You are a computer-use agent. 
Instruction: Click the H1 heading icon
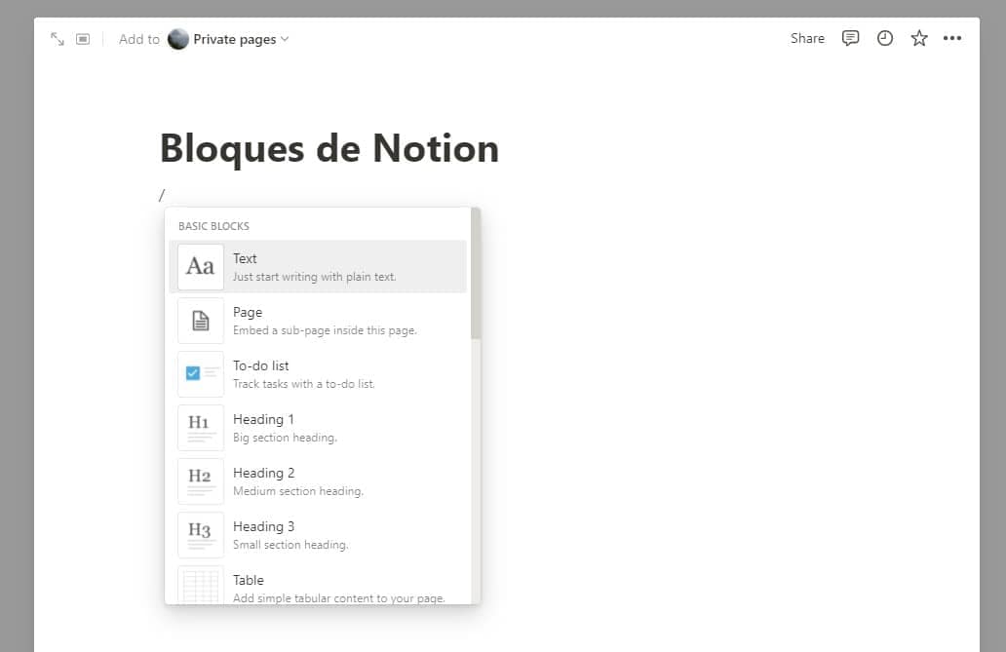201,428
